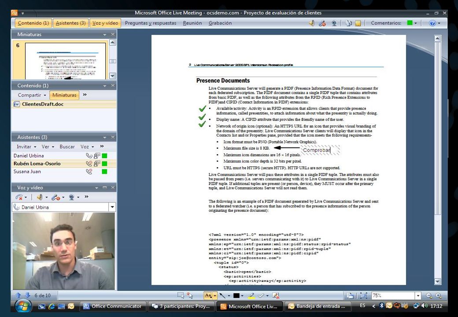The height and width of the screenshot is (317, 458).
Task: Click the webcam icon in the top toolbar
Action: 334,23
